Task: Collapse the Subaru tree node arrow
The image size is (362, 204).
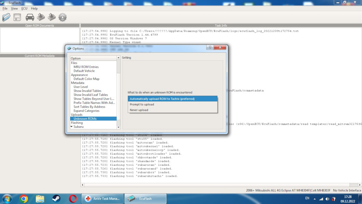Action: [x=72, y=127]
